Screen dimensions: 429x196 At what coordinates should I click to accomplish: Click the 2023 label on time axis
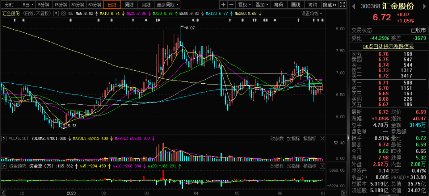71,193
